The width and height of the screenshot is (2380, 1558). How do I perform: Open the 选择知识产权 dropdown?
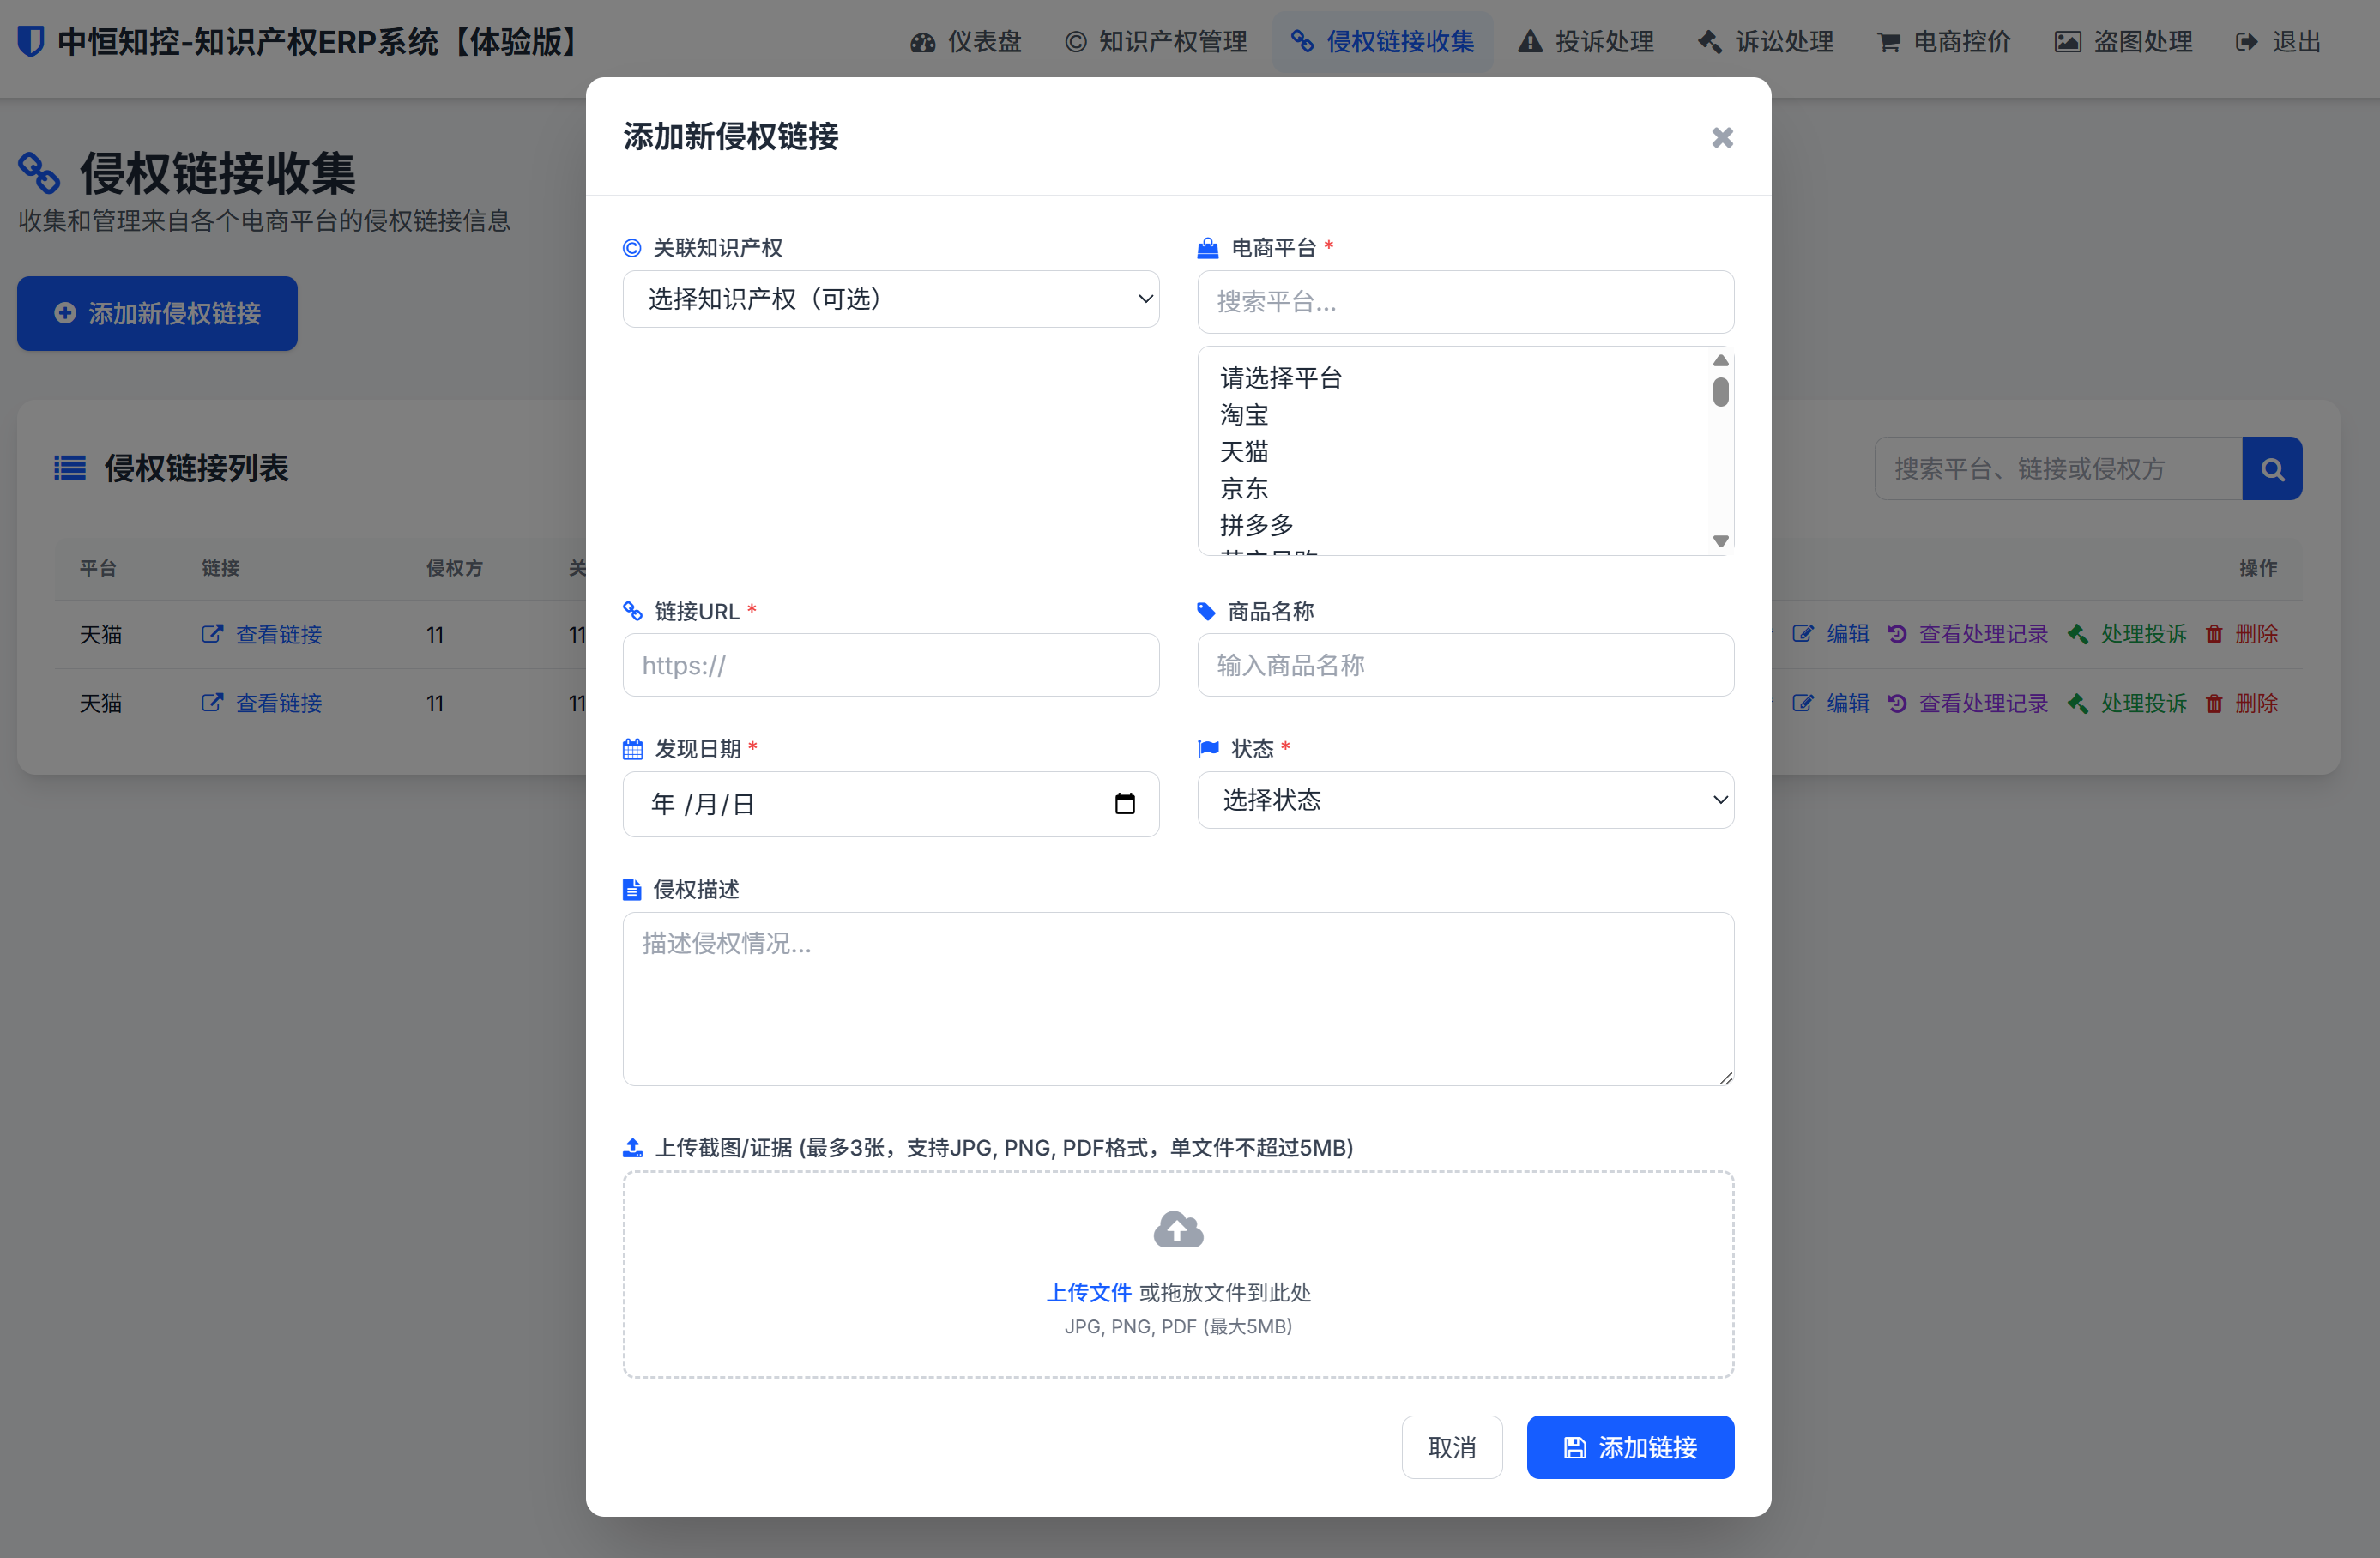coord(891,299)
